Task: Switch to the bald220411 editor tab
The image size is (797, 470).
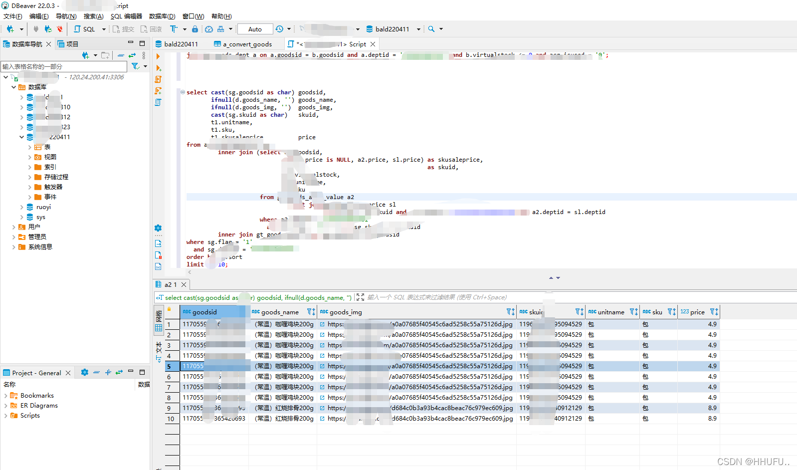Action: pyautogui.click(x=177, y=44)
